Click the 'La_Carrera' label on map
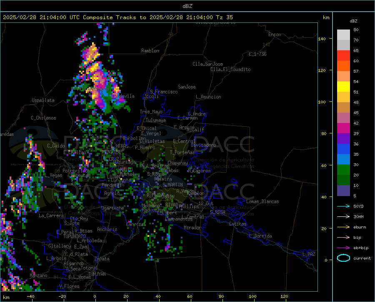The width and height of the screenshot is (375, 302). click(51, 216)
